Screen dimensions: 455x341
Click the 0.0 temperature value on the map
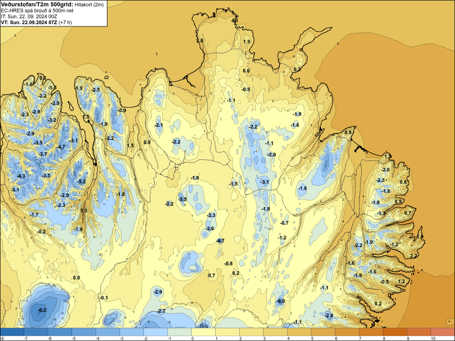(x=76, y=278)
